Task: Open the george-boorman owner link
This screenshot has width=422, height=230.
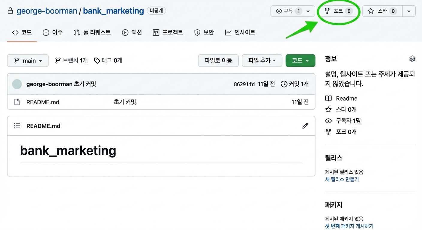Action: click(47, 11)
